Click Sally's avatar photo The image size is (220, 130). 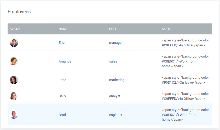pyautogui.click(x=14, y=96)
